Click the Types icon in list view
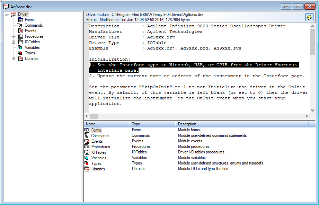The image size is (319, 205). point(87,163)
